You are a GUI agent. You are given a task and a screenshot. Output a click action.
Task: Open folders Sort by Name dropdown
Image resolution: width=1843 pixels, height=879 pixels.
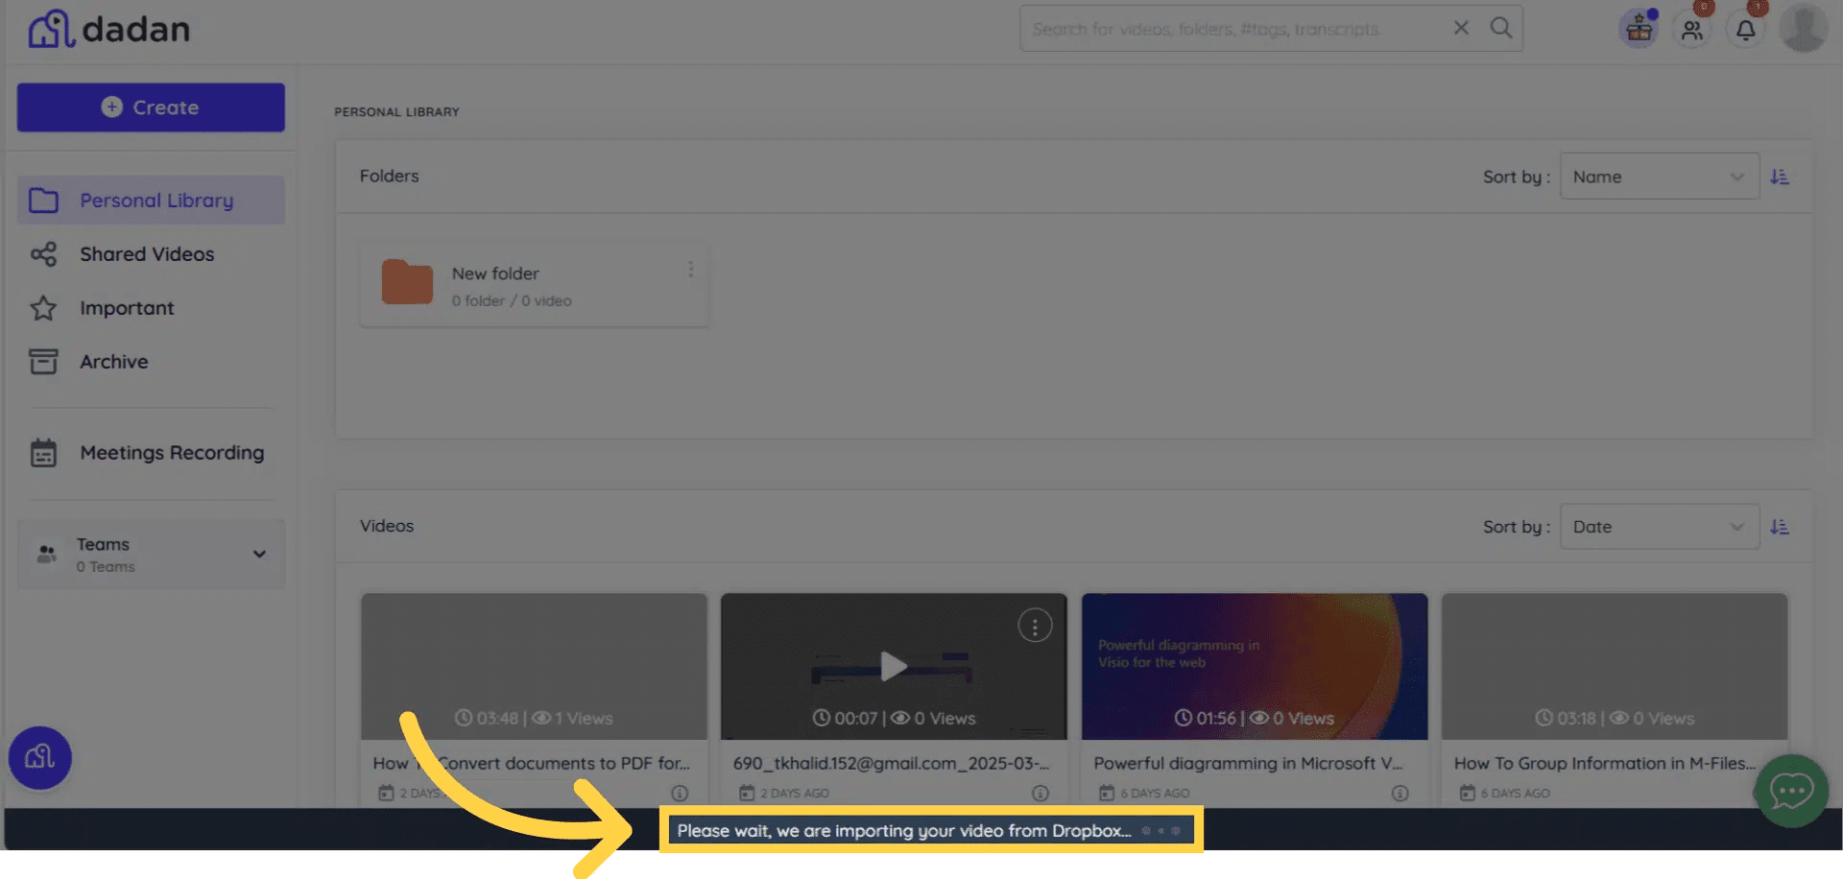(x=1660, y=177)
